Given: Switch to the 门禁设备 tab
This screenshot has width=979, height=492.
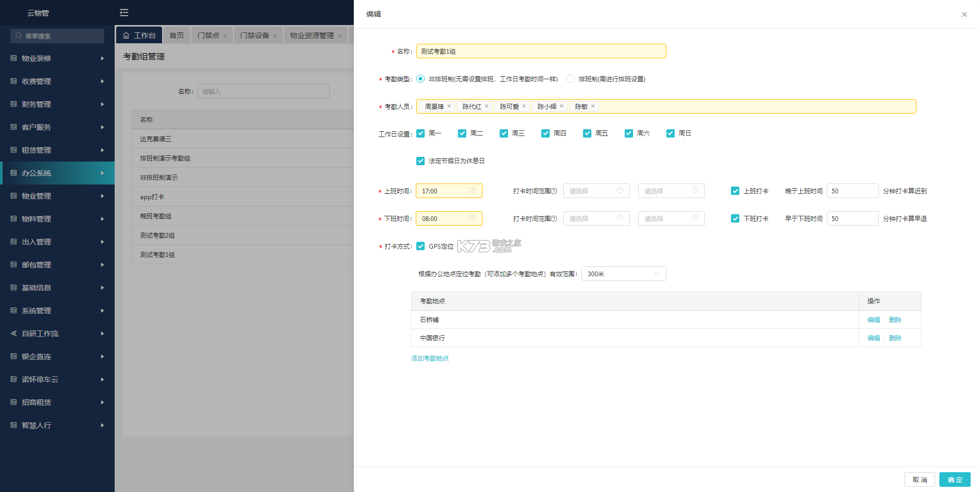Looking at the screenshot, I should click(x=254, y=35).
